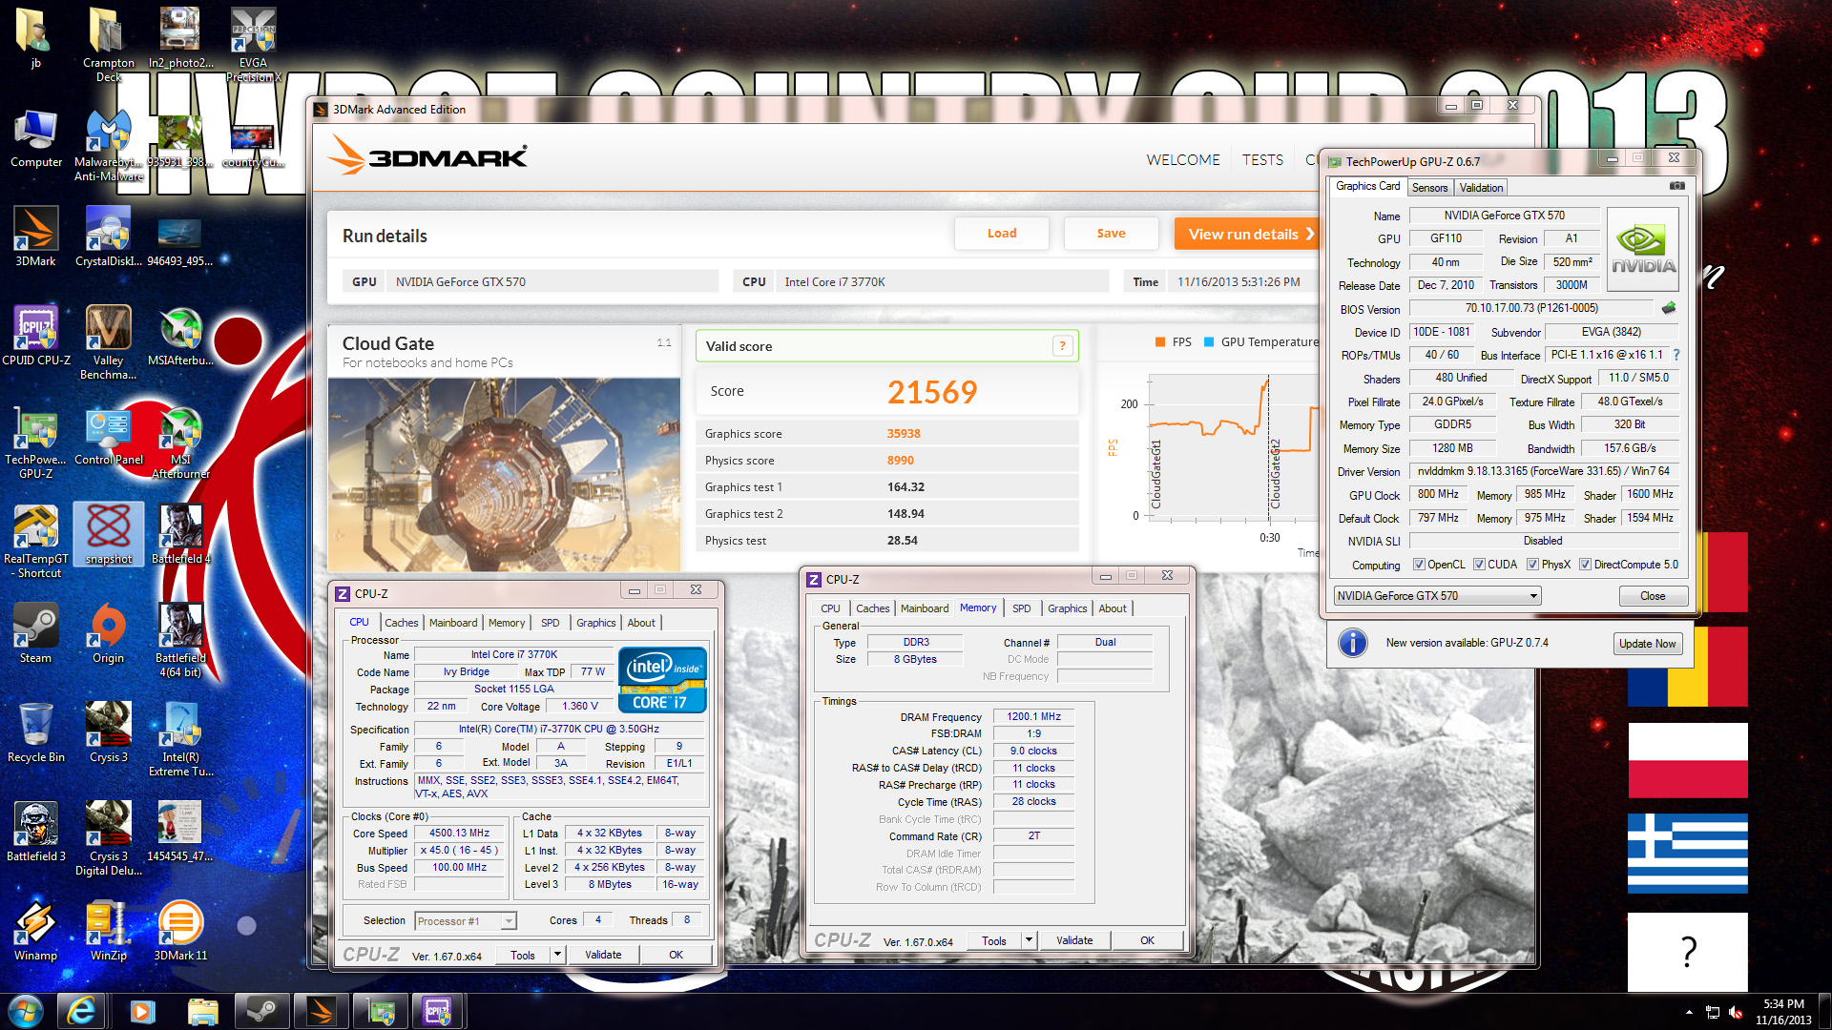Click the Cloud Gate preview thumbnail
Screen dimensions: 1832x1030
[x=504, y=474]
